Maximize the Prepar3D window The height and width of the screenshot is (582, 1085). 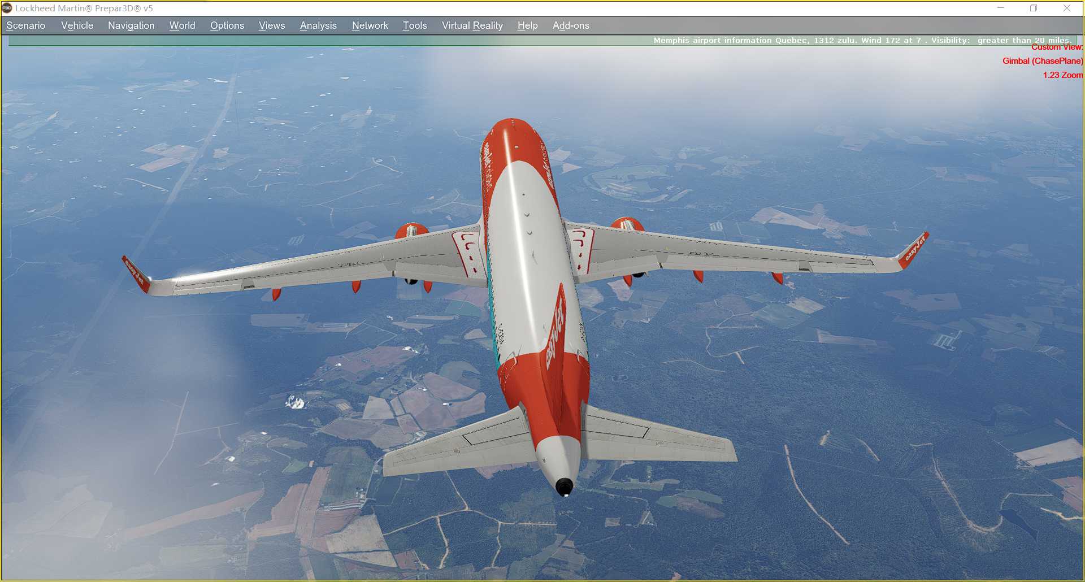click(x=1034, y=8)
